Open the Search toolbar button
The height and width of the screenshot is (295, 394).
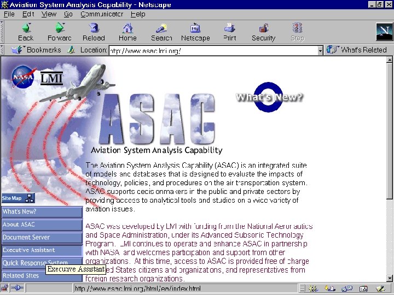[x=161, y=32]
